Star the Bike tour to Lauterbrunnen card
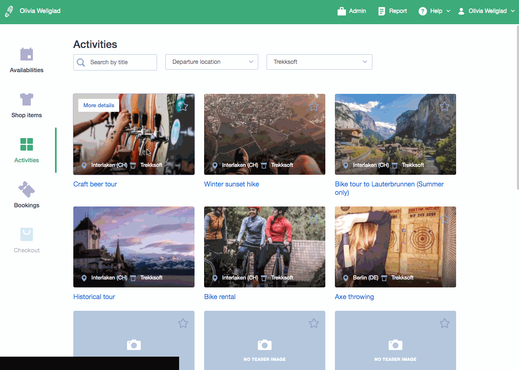Image resolution: width=519 pixels, height=370 pixels. [x=444, y=106]
